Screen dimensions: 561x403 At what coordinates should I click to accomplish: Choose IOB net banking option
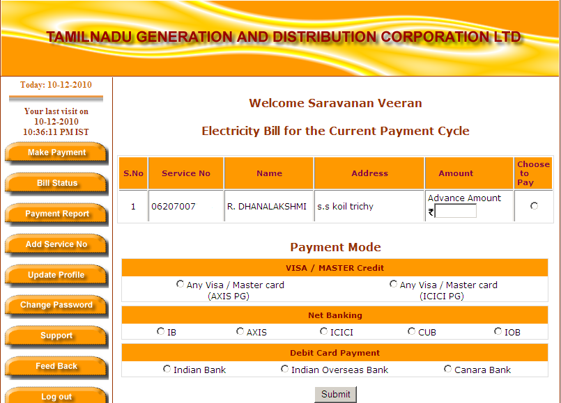(x=498, y=331)
